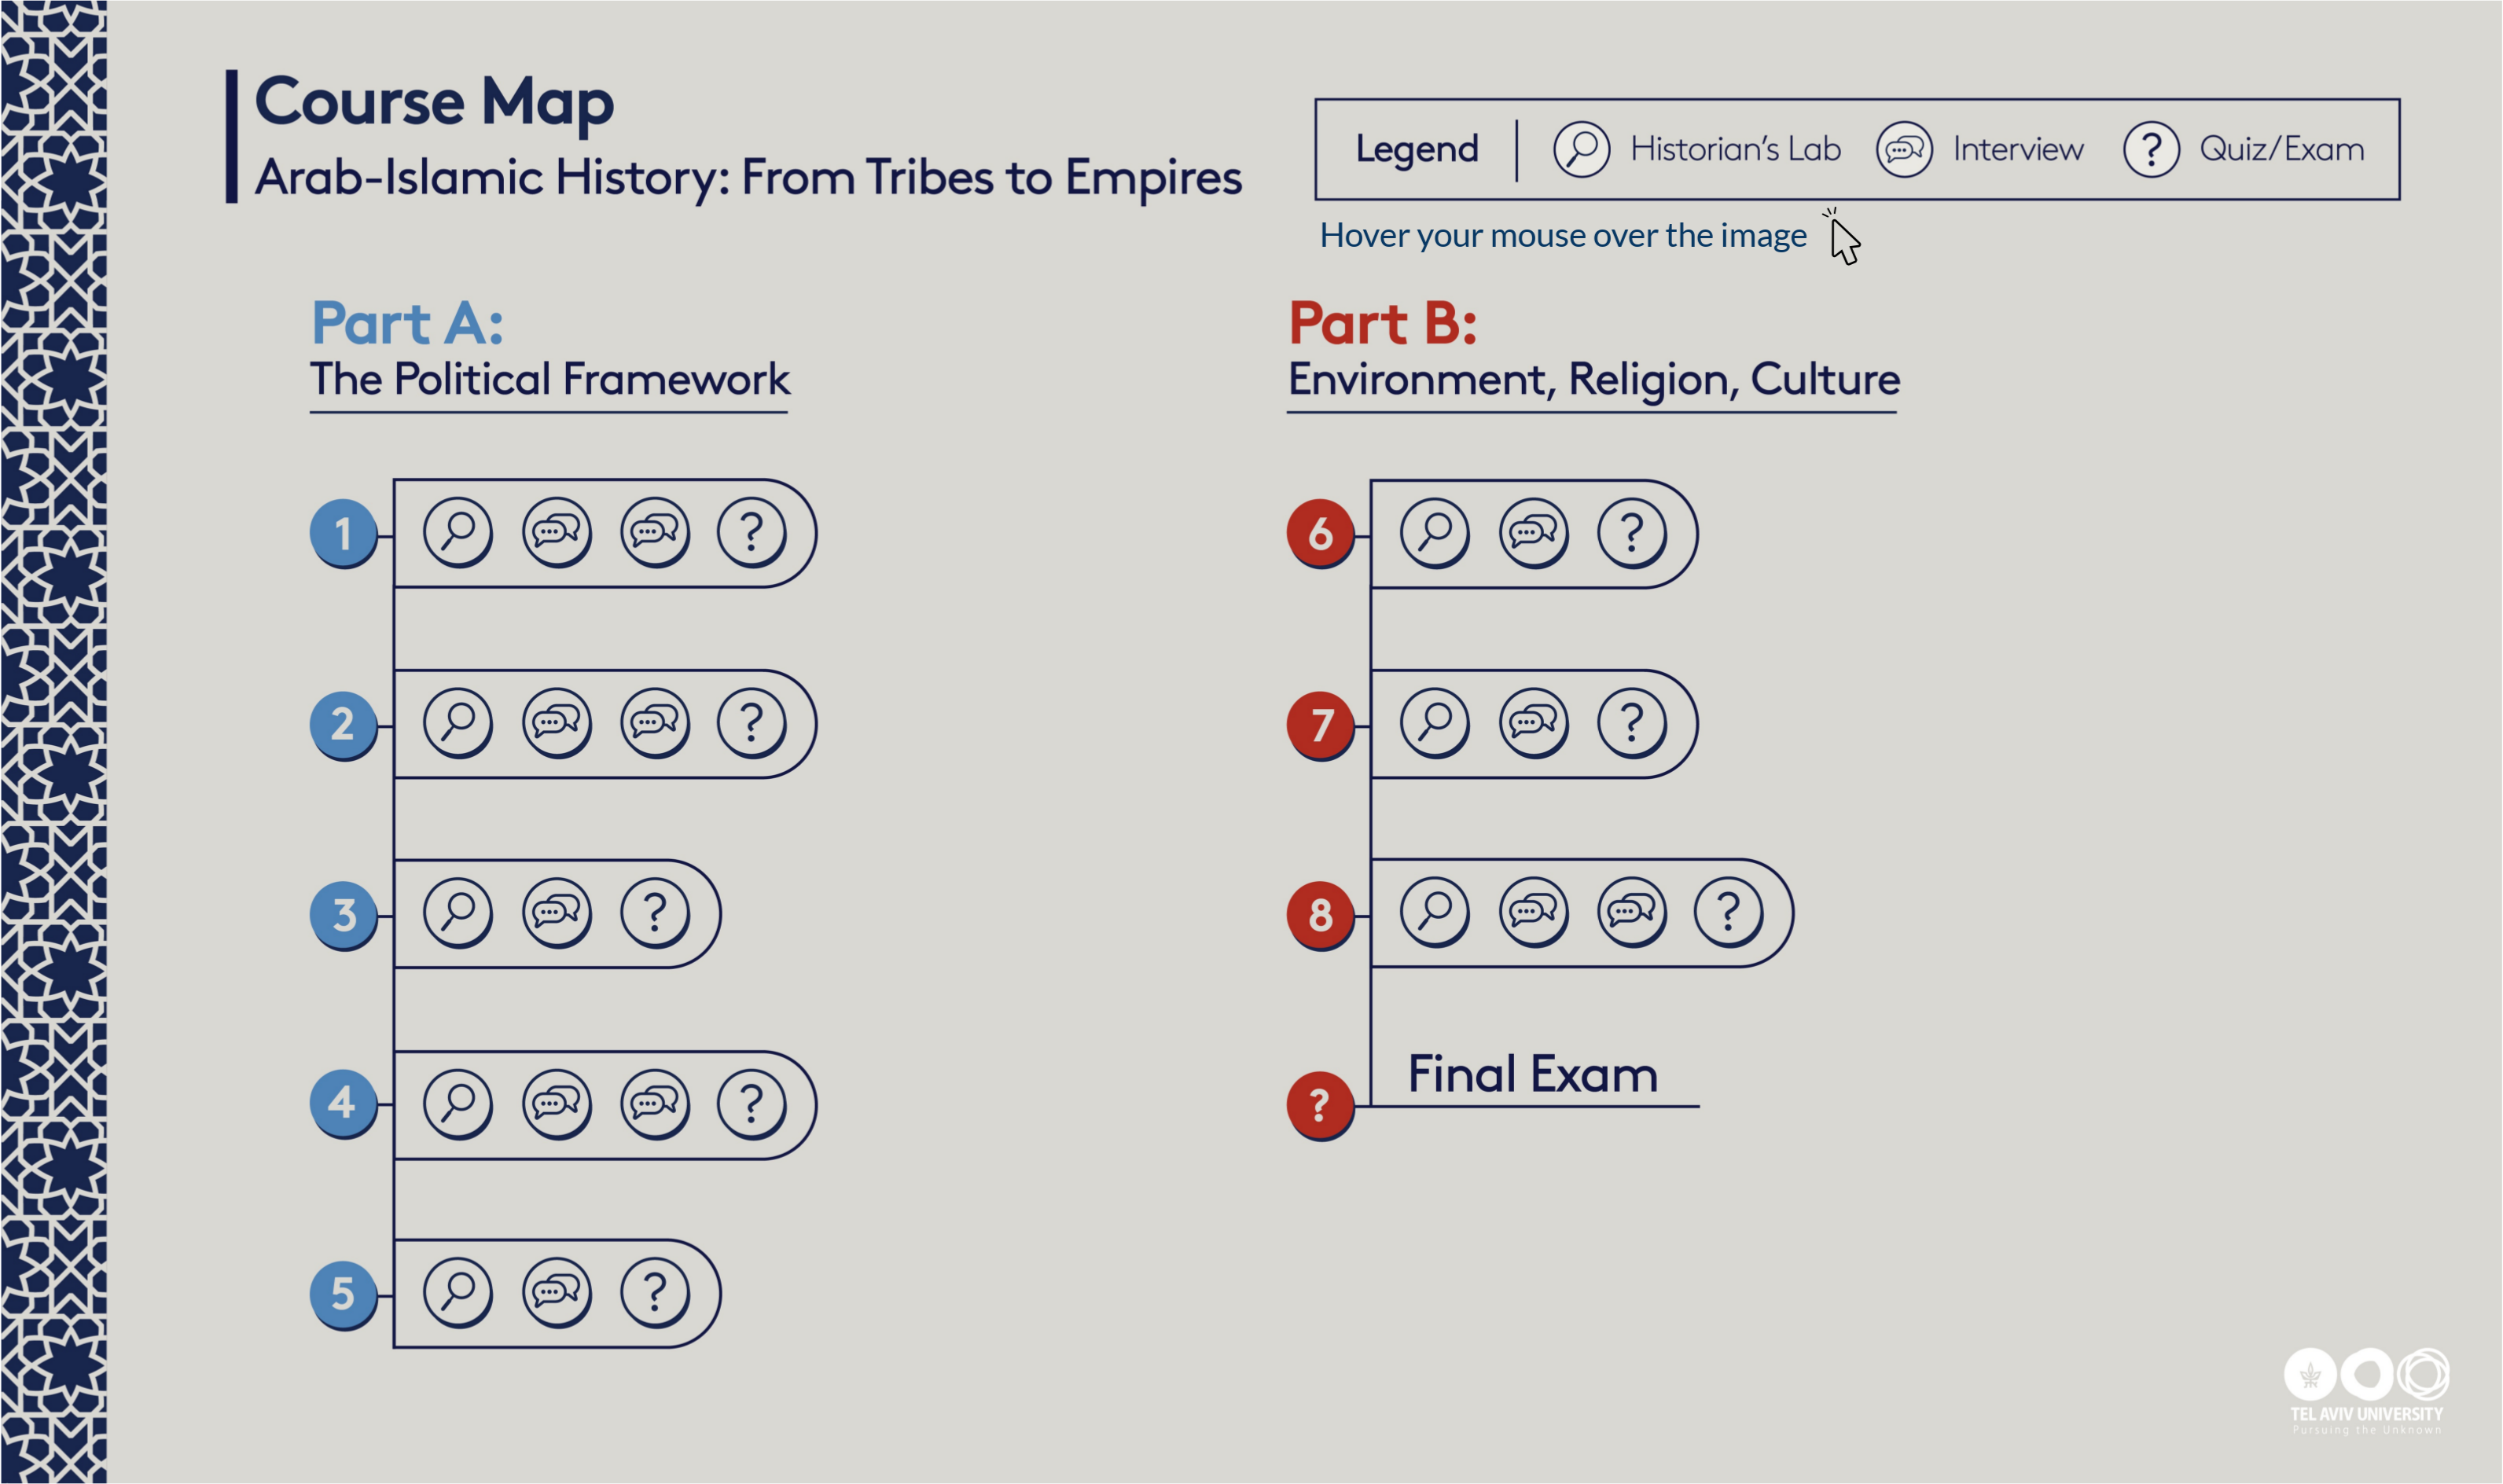Open the first interview icon in unit 2
Screen dimensions: 2503x1484
[x=556, y=722]
